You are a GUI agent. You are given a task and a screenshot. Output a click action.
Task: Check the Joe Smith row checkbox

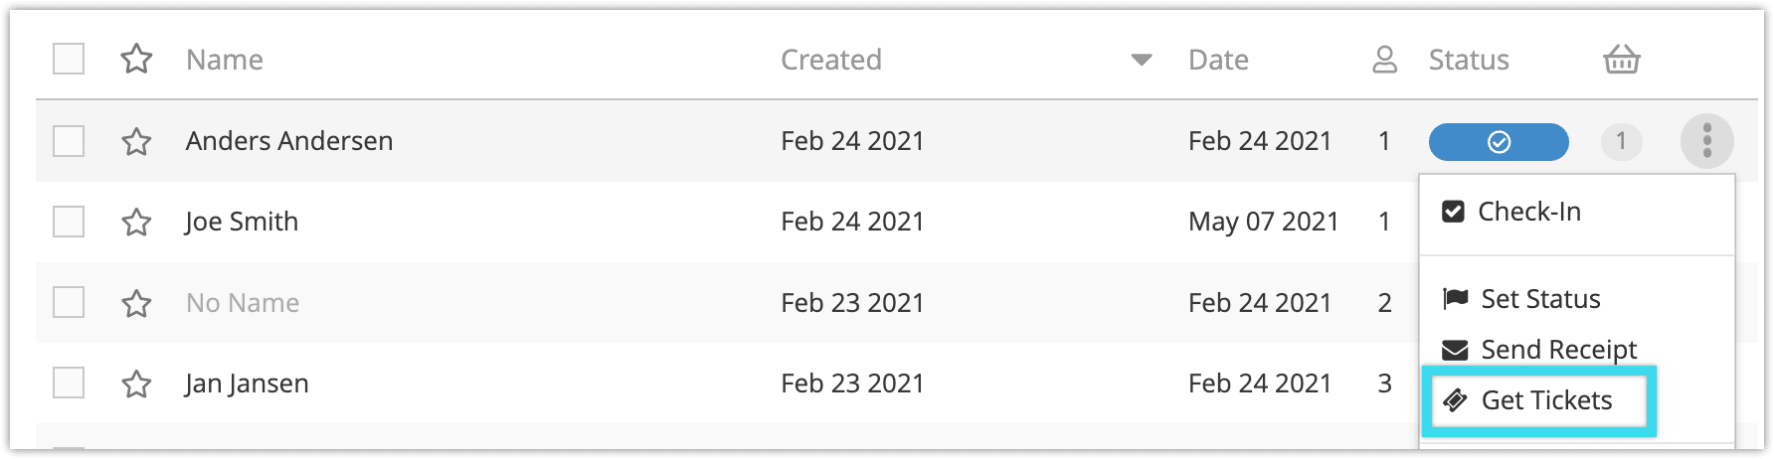[69, 222]
